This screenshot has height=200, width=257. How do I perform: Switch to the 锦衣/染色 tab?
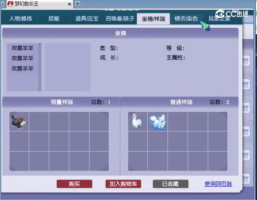pyautogui.click(x=186, y=19)
